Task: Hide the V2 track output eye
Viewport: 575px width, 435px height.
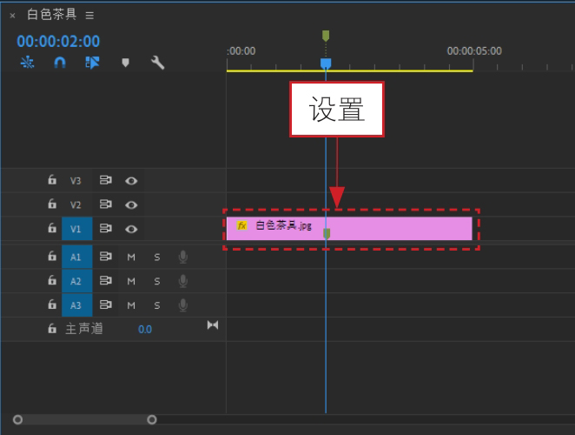Action: point(131,204)
